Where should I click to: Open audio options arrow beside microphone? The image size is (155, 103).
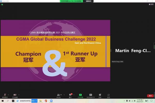(9, 95)
